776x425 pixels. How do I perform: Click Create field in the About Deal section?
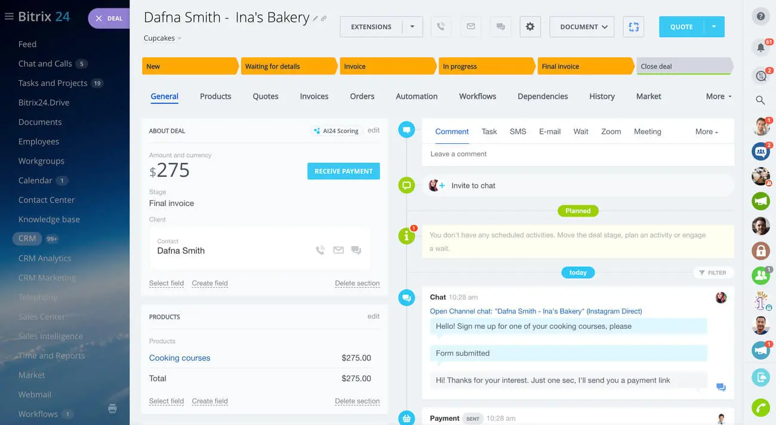click(x=210, y=283)
